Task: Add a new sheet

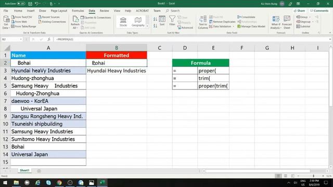Action: tap(39, 171)
